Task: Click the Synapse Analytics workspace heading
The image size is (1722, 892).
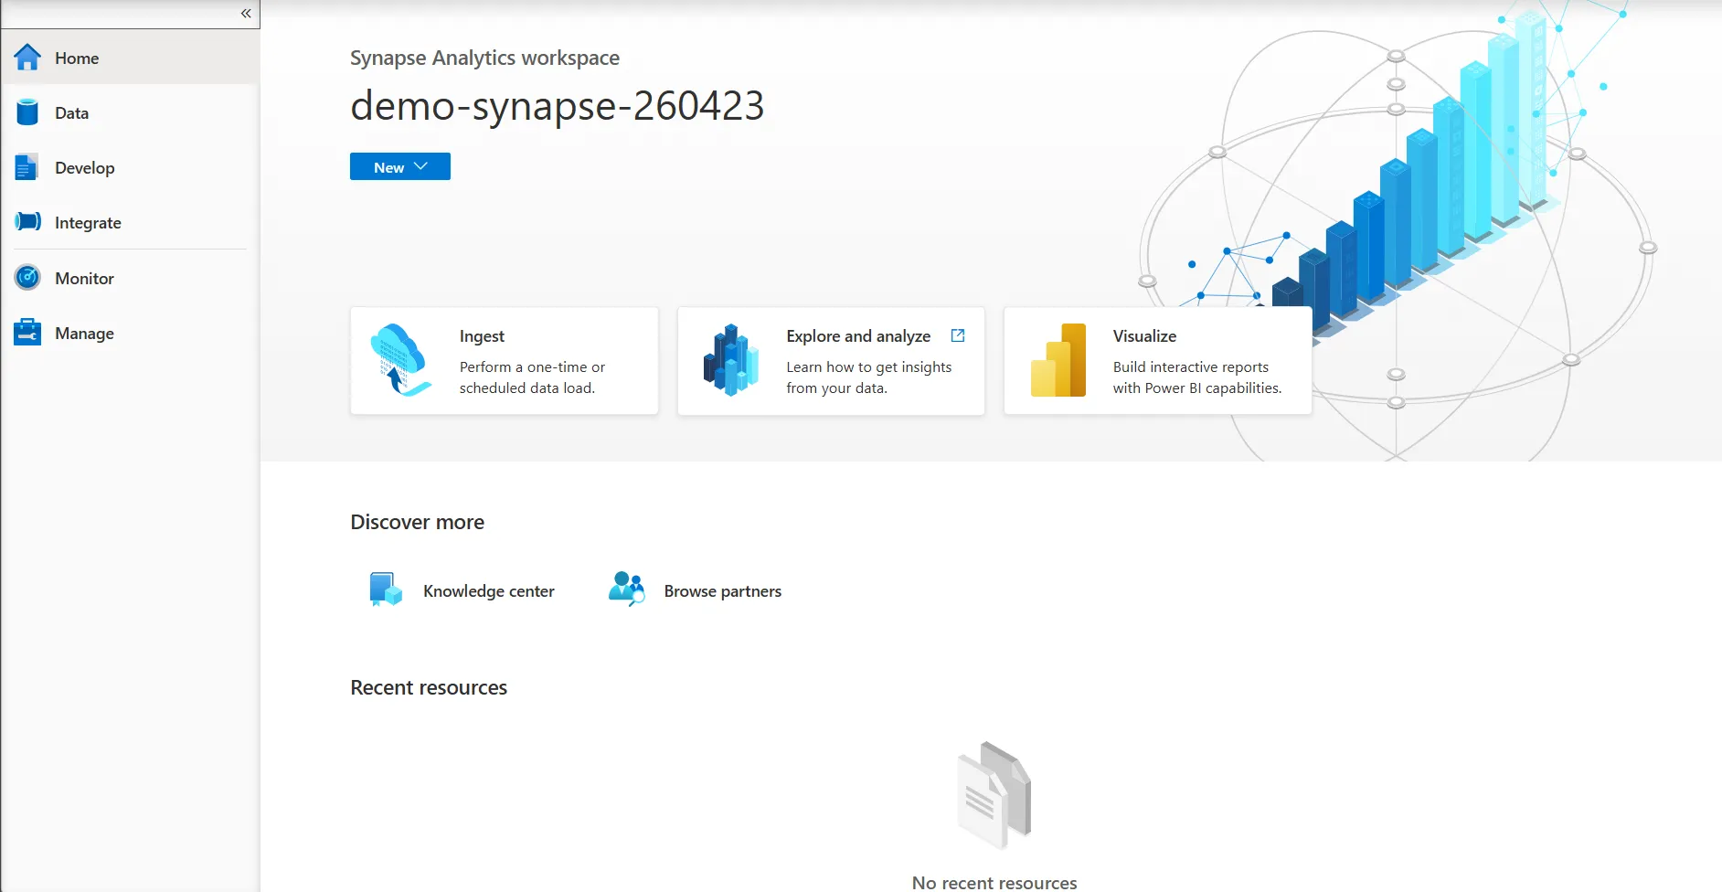Action: [484, 58]
